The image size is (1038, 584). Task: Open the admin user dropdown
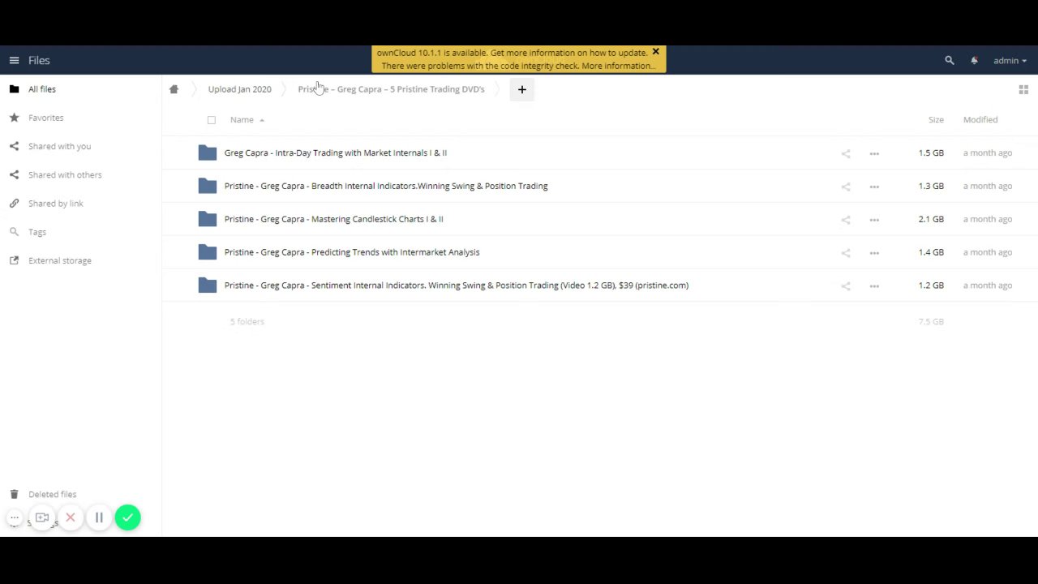click(x=1010, y=60)
